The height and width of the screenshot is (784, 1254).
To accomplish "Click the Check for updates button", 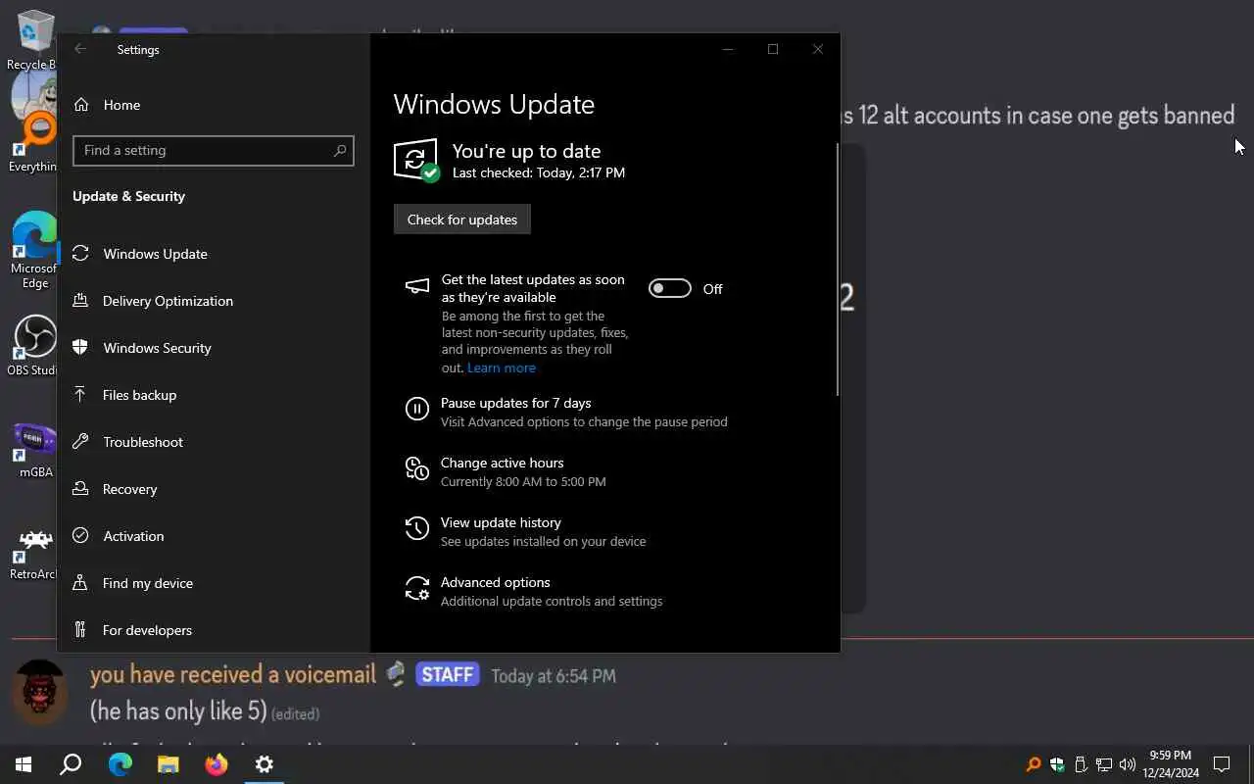I will 462,220.
